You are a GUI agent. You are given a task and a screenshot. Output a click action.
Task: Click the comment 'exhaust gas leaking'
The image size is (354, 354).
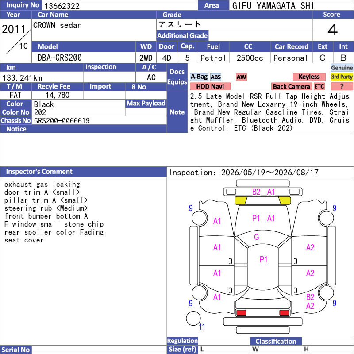pos(42,185)
